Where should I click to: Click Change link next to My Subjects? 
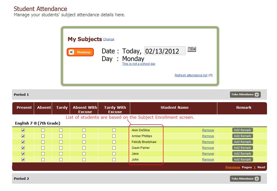(x=109, y=39)
